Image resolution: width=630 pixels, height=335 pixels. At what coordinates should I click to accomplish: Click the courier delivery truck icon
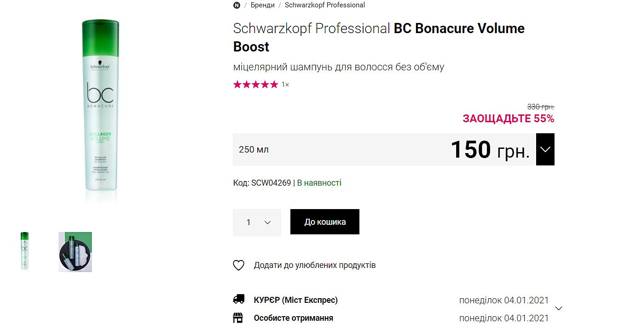point(238,300)
